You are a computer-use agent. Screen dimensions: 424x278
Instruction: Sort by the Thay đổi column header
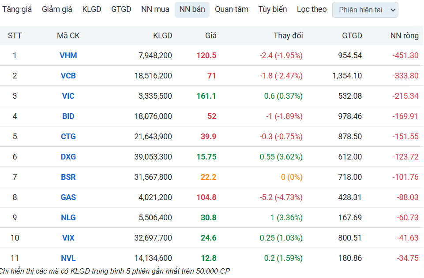click(x=288, y=36)
